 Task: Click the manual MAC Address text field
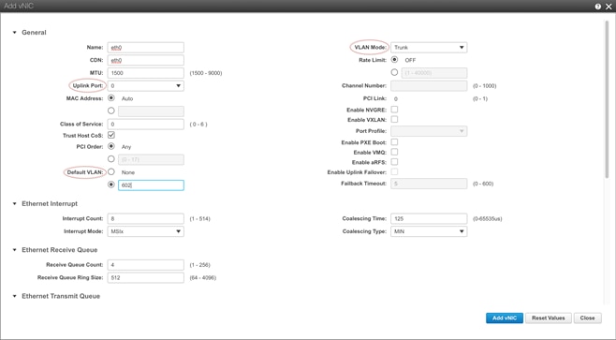coord(151,111)
